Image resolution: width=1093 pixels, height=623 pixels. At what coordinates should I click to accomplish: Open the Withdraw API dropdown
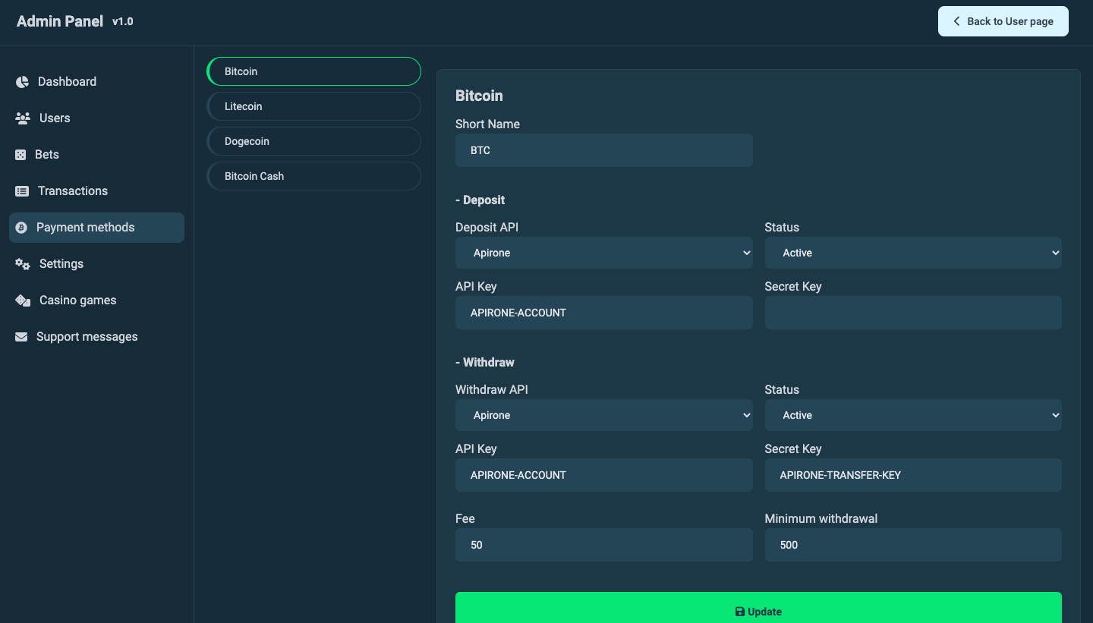click(x=603, y=415)
